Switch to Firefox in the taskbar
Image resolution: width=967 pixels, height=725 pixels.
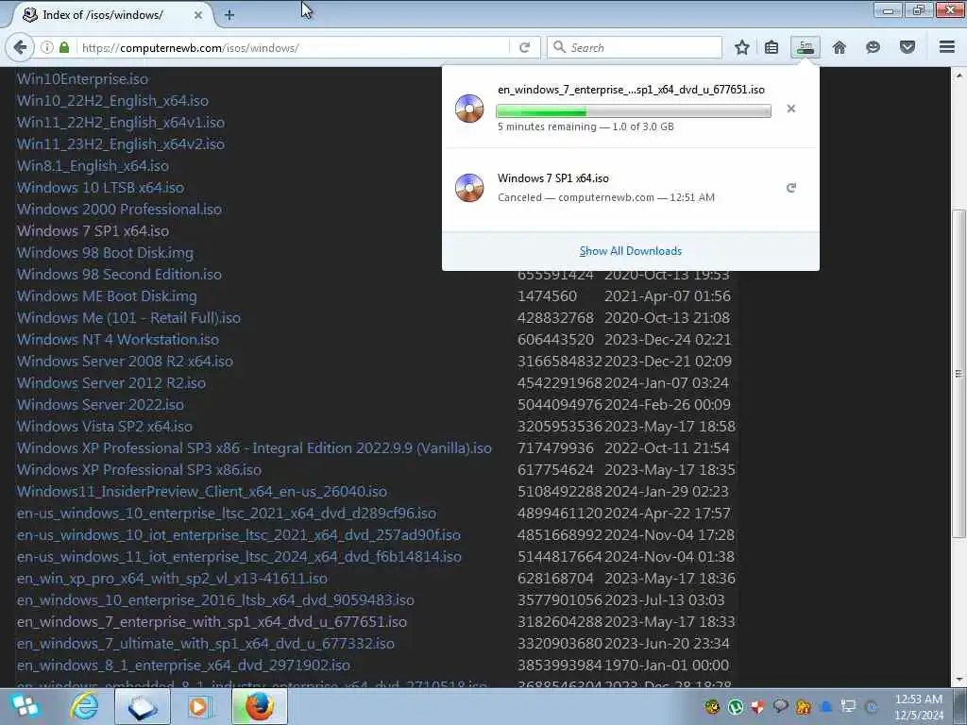(260, 706)
